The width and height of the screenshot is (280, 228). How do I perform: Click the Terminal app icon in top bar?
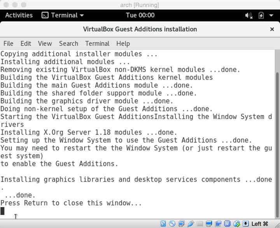[45, 15]
